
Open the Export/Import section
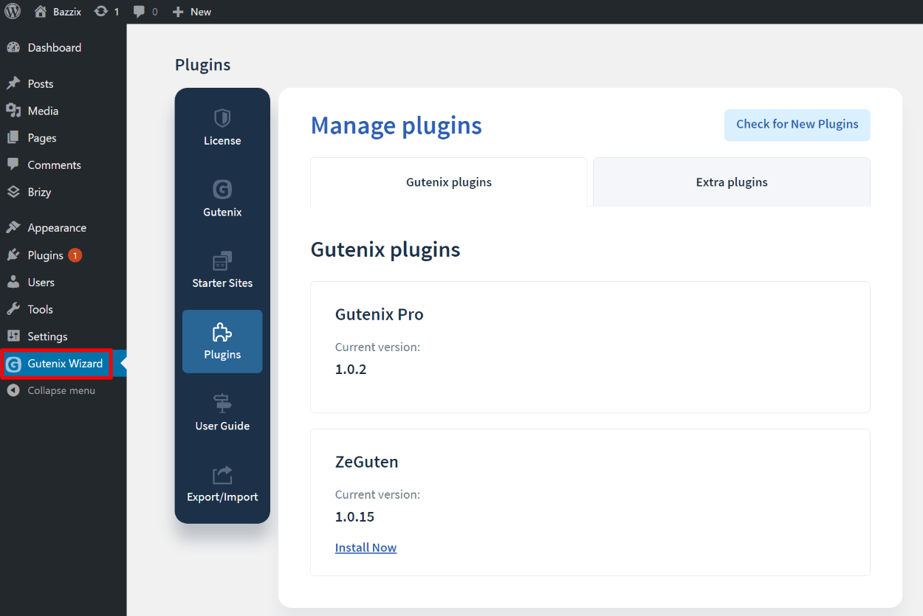pyautogui.click(x=222, y=484)
